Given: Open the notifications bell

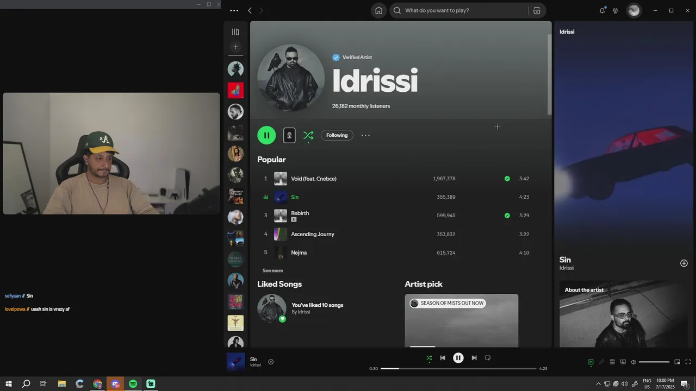Looking at the screenshot, I should click(x=602, y=10).
